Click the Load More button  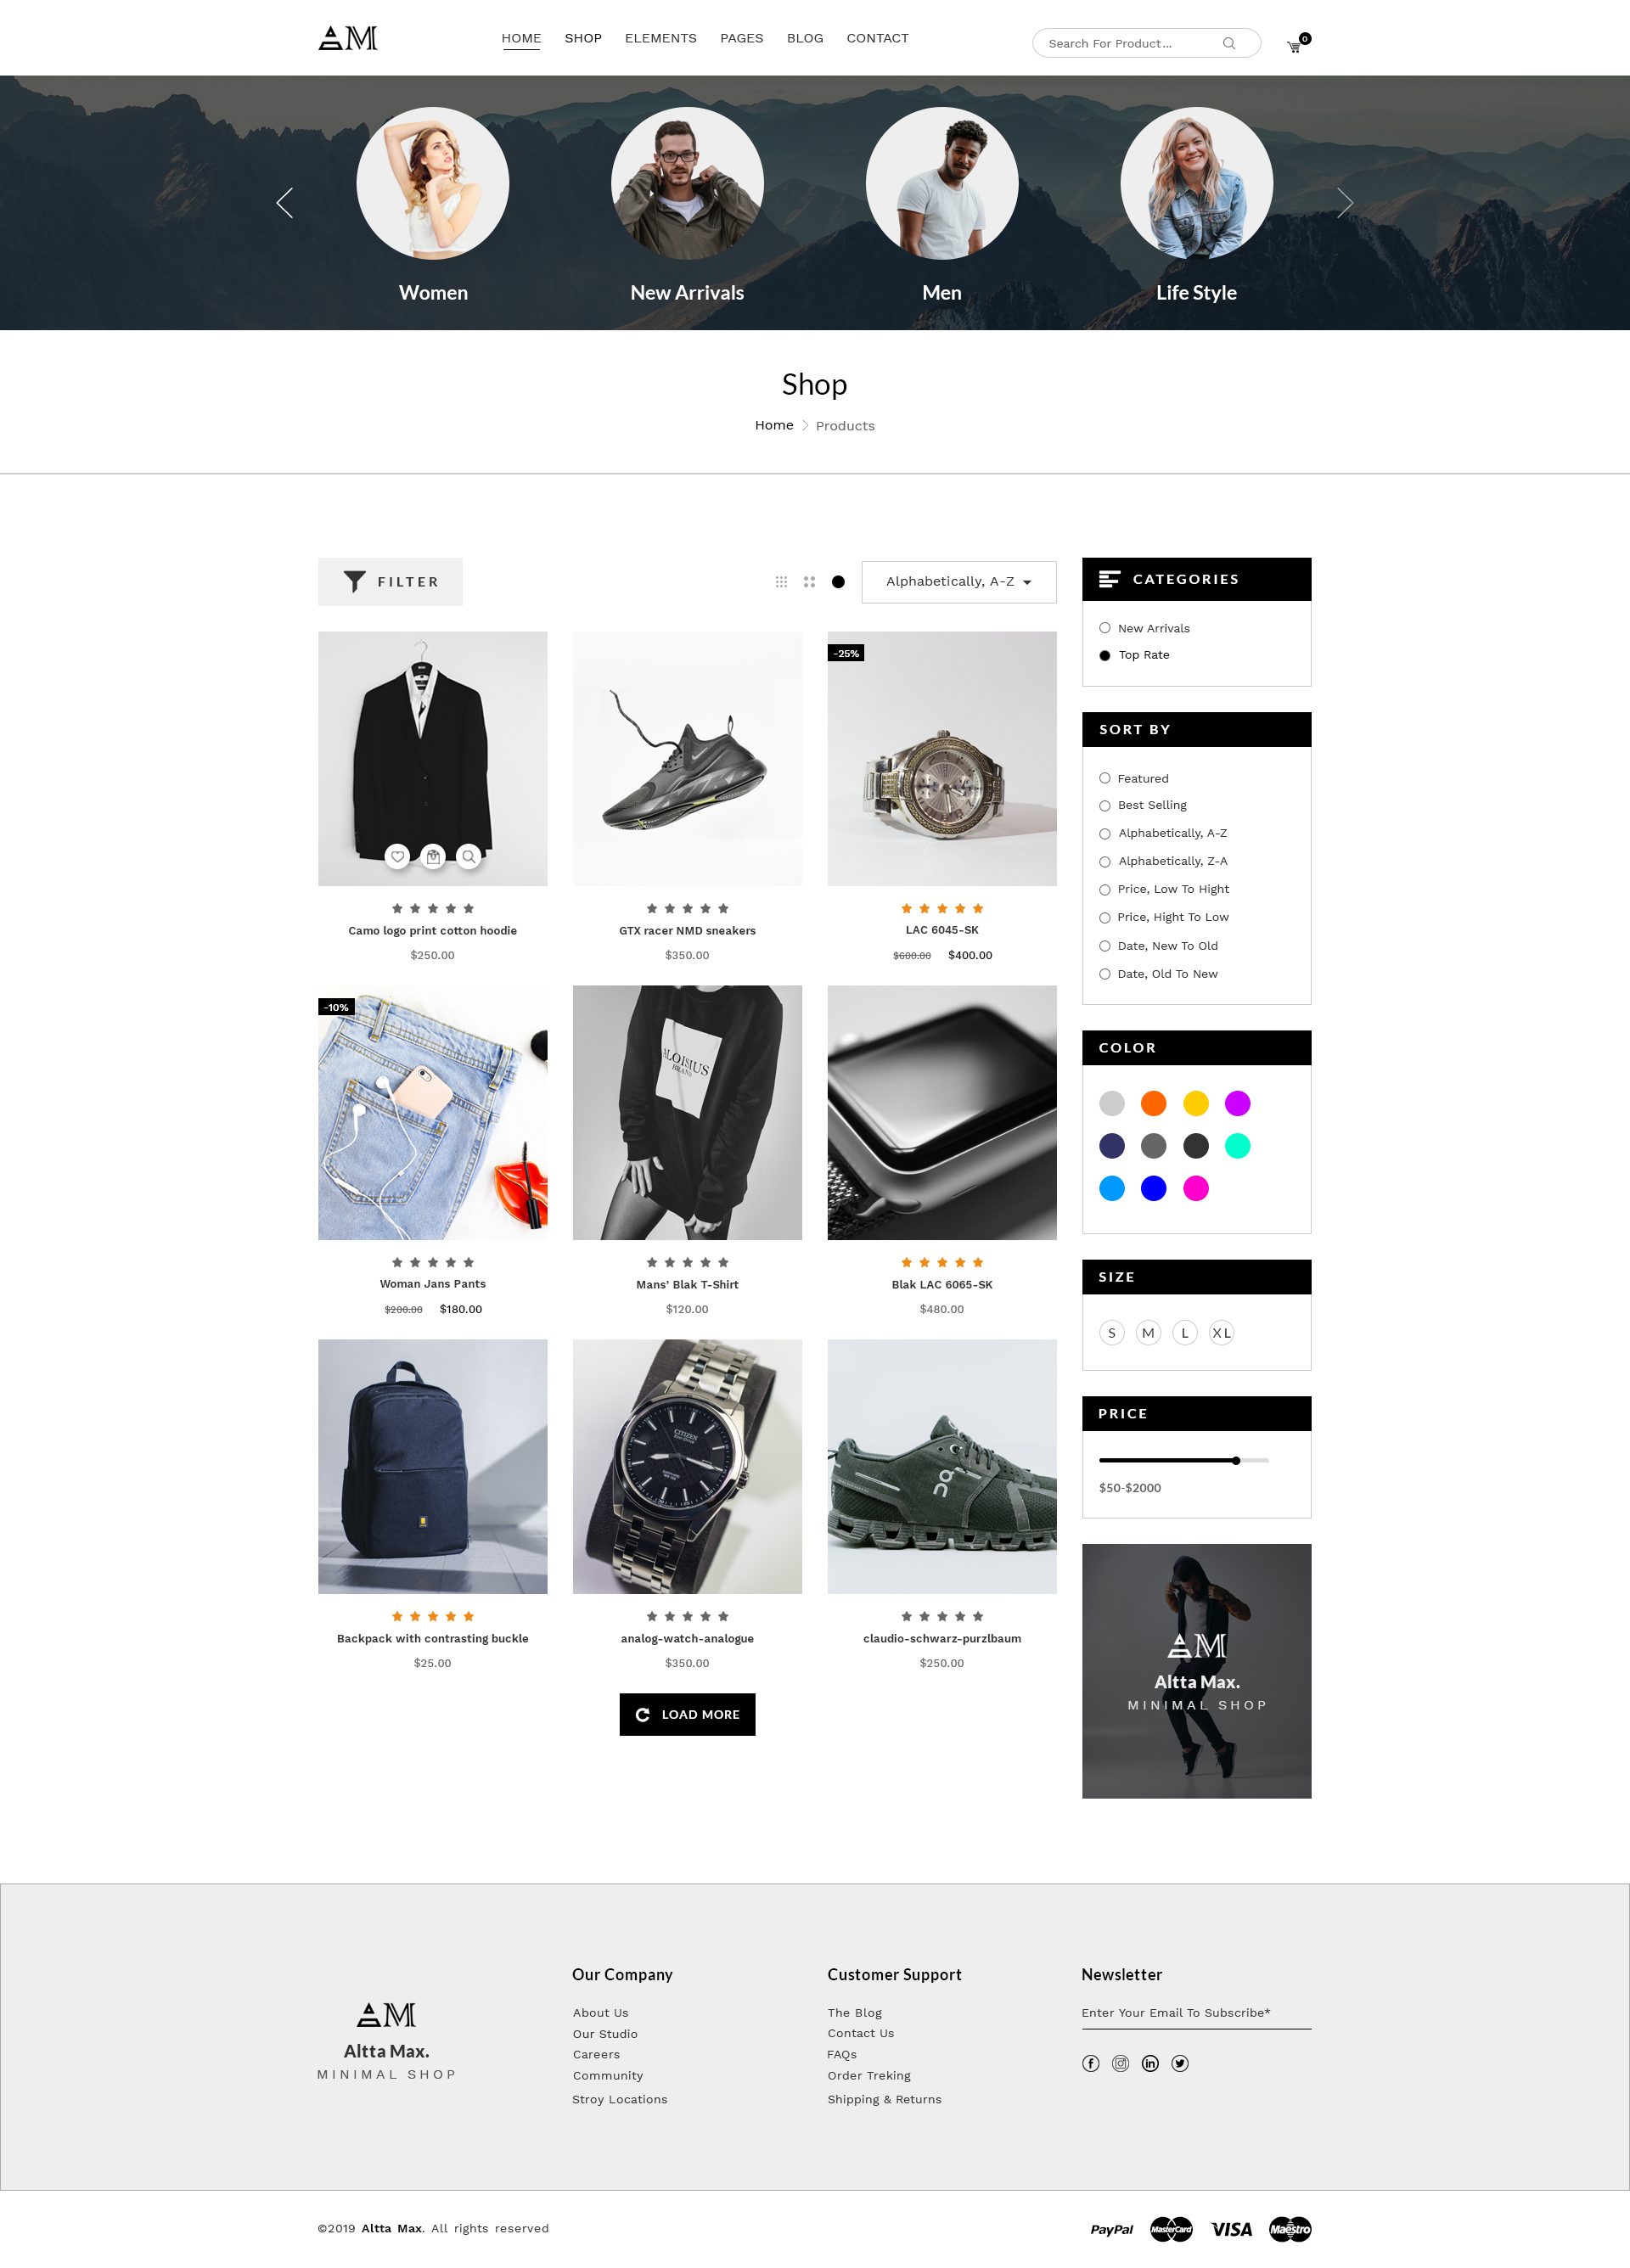pos(688,1714)
